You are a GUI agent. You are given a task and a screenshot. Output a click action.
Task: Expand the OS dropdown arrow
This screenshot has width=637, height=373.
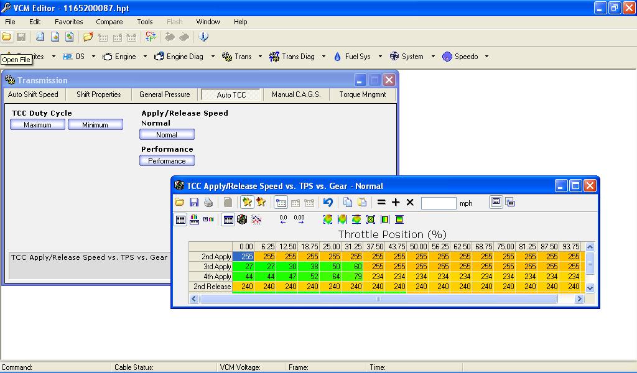[93, 57]
